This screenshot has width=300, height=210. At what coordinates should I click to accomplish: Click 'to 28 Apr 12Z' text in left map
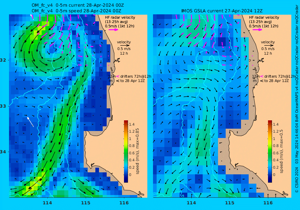point(132,81)
